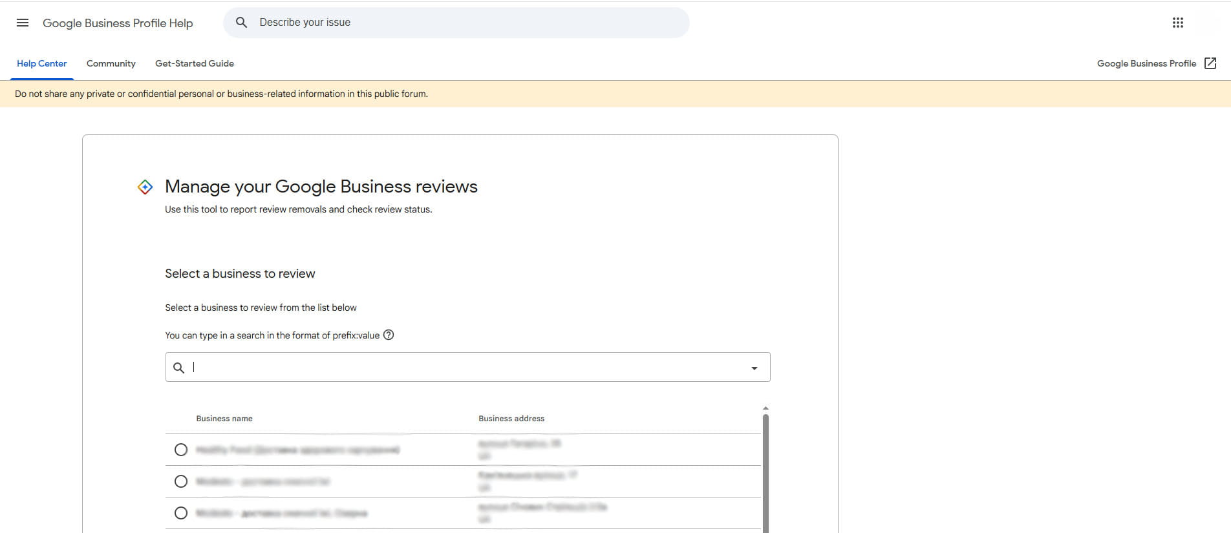
Task: Select the first business radio button
Action: click(x=181, y=450)
